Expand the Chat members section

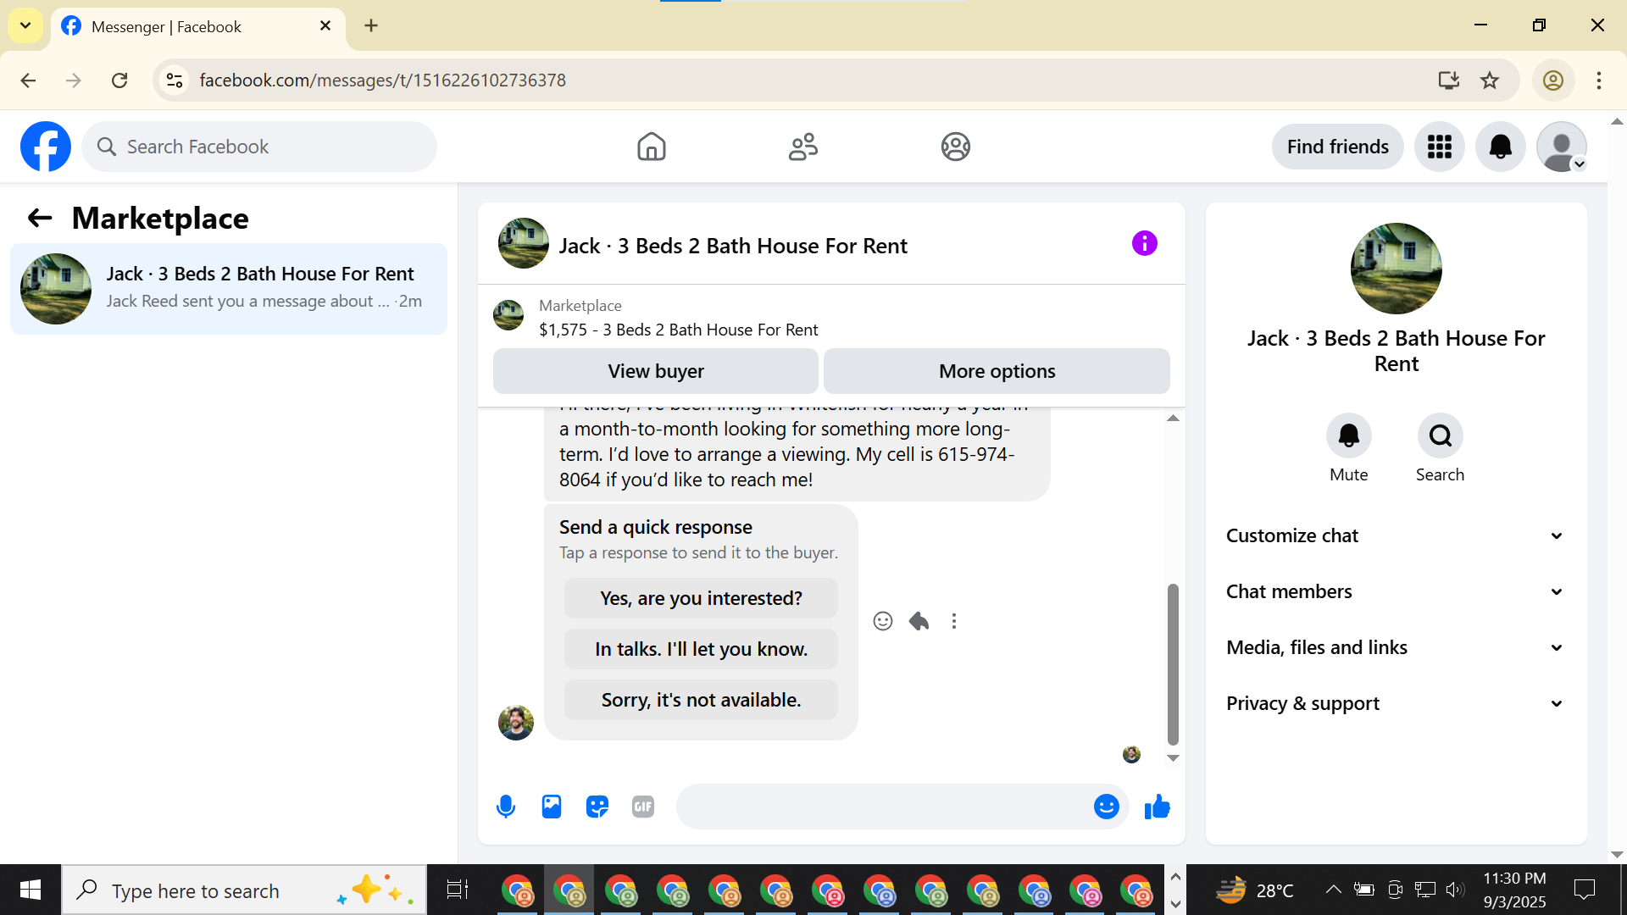tap(1396, 591)
